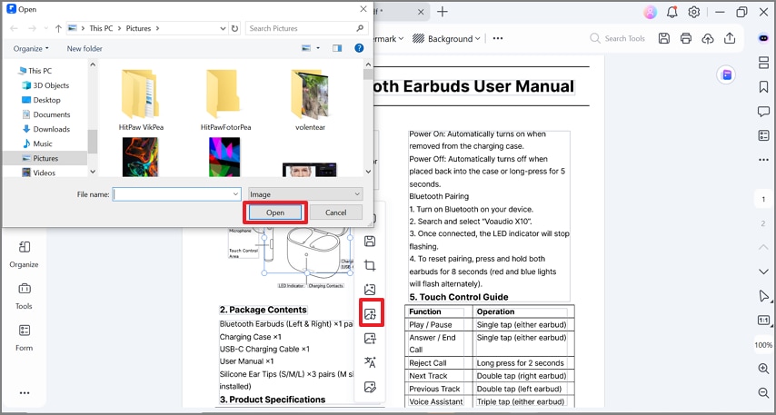Open the view options dropdown arrow
The image size is (776, 415).
318,48
